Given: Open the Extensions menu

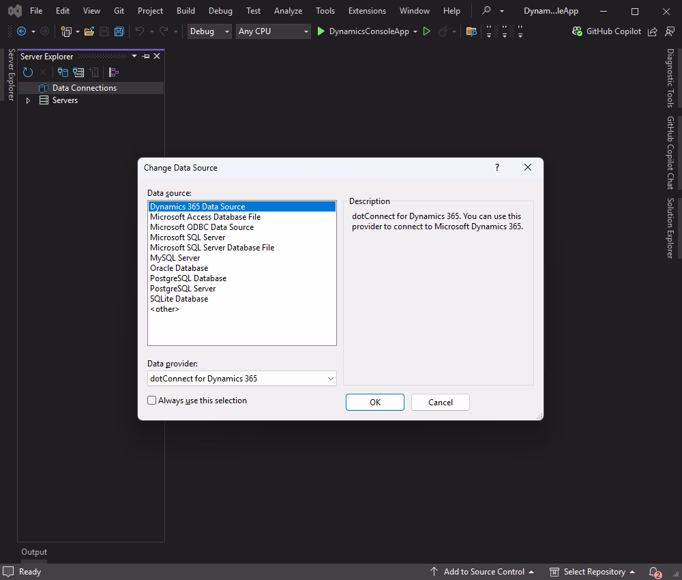Looking at the screenshot, I should tap(367, 11).
